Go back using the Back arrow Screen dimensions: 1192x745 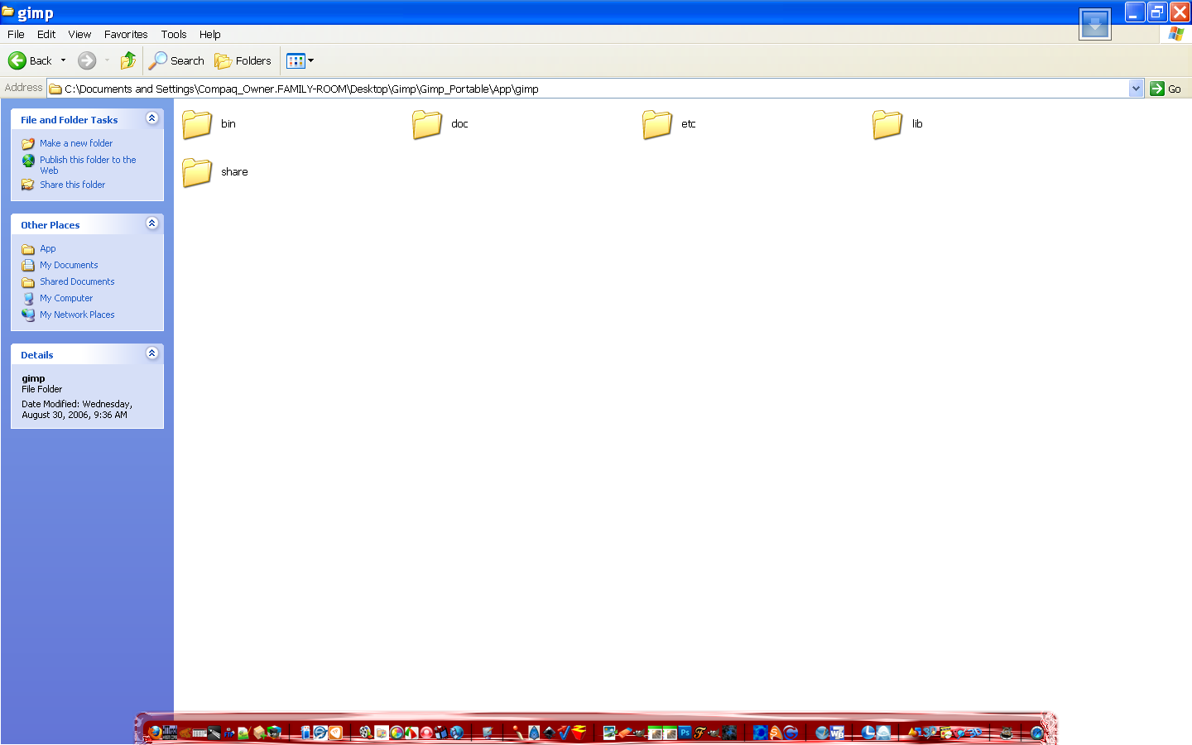click(x=30, y=60)
